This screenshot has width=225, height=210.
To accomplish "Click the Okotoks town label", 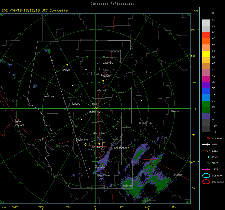I will (100, 166).
